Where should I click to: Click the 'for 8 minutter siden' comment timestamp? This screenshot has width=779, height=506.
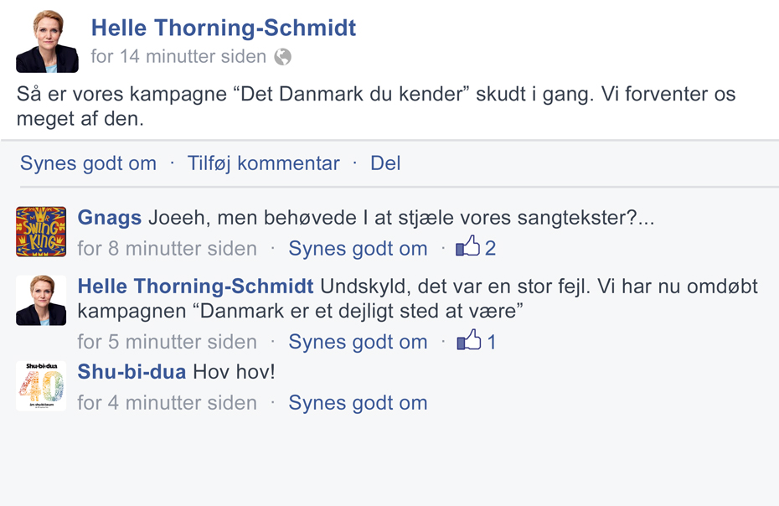(x=167, y=249)
